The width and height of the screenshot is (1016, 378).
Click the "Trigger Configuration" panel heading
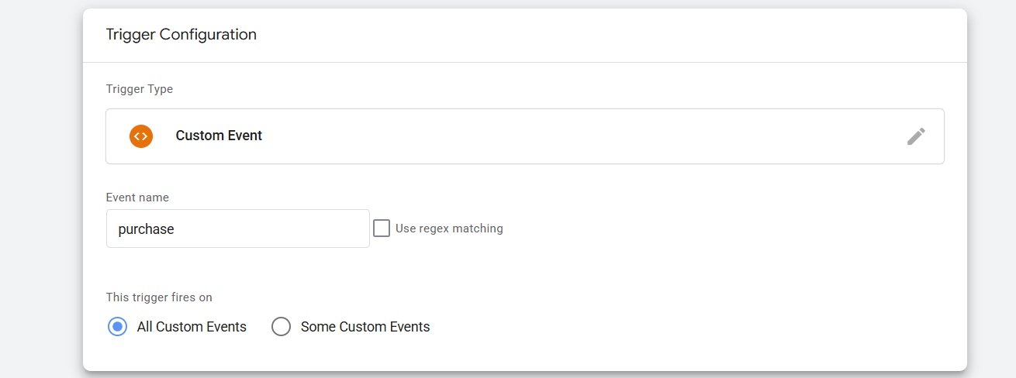tap(181, 35)
